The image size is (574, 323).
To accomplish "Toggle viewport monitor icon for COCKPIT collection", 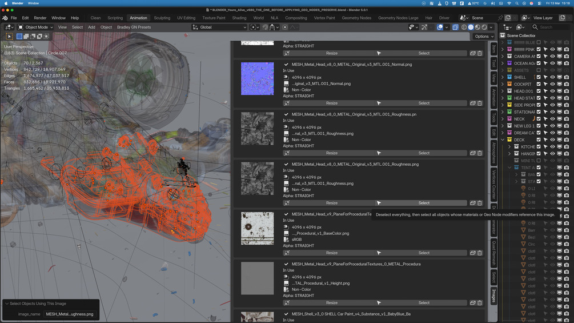I will point(559,84).
